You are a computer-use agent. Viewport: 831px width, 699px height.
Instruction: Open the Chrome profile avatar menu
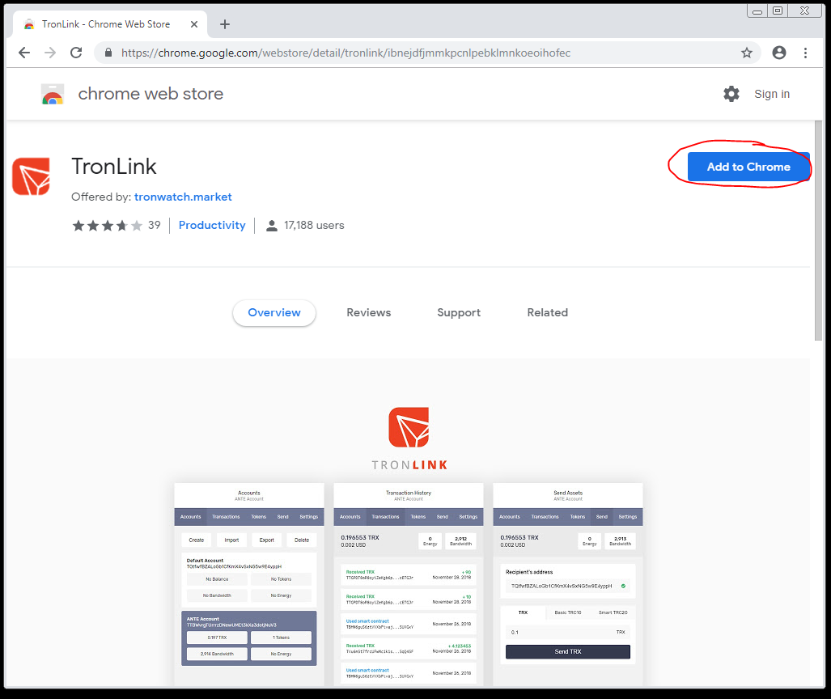click(779, 53)
